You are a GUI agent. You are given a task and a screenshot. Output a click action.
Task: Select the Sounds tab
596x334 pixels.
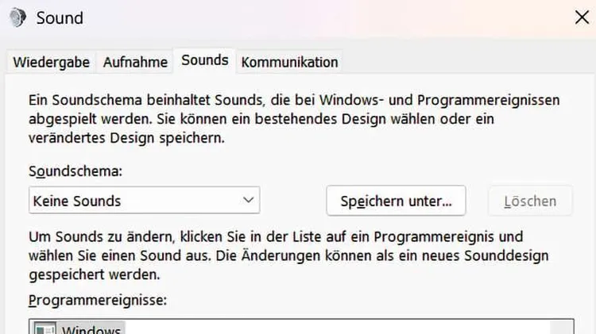(205, 60)
